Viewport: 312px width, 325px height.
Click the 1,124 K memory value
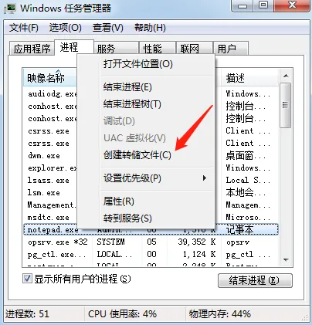pyautogui.click(x=199, y=254)
